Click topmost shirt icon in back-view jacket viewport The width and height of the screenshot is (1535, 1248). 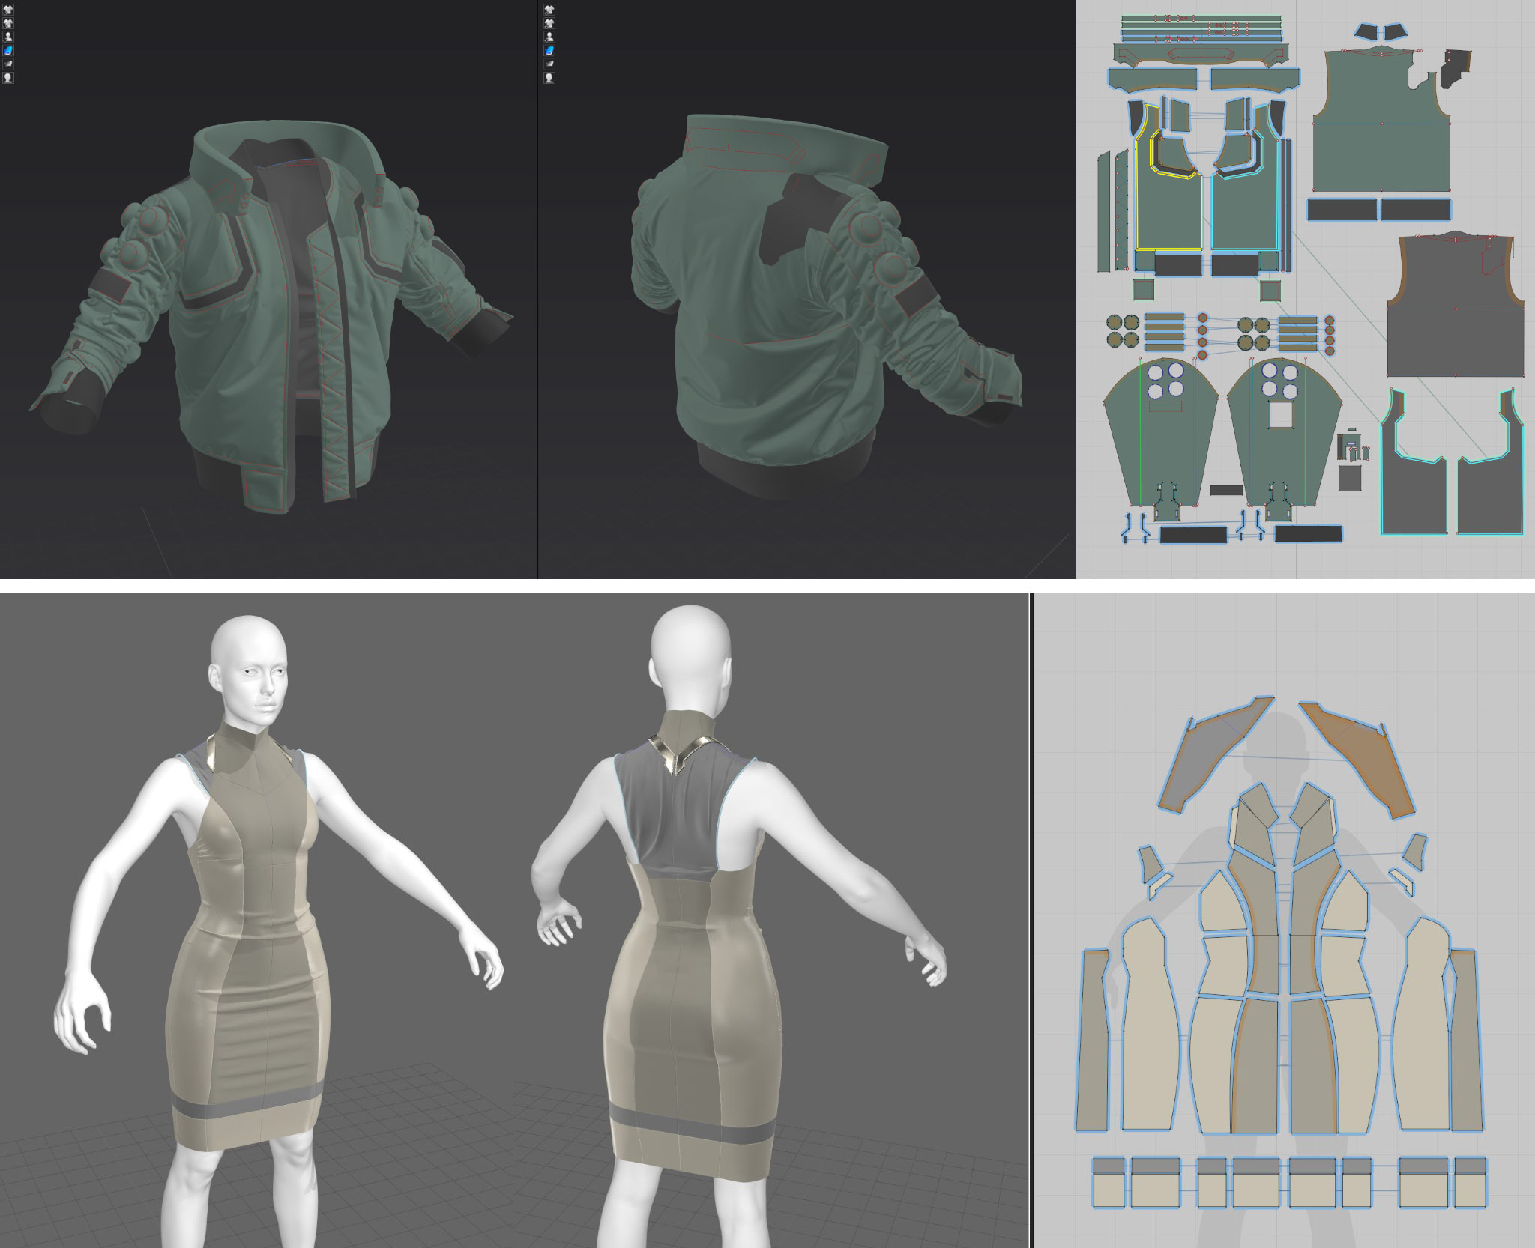click(x=549, y=10)
